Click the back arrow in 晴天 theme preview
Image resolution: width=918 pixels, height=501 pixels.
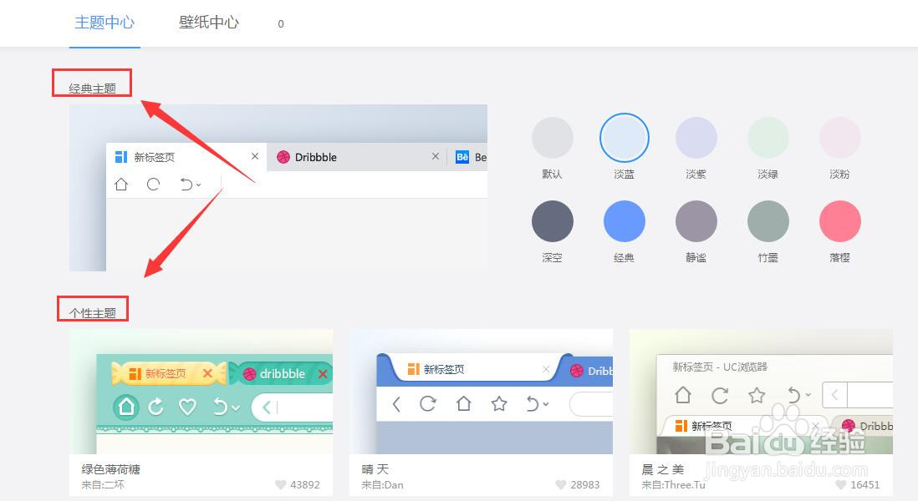(x=396, y=403)
